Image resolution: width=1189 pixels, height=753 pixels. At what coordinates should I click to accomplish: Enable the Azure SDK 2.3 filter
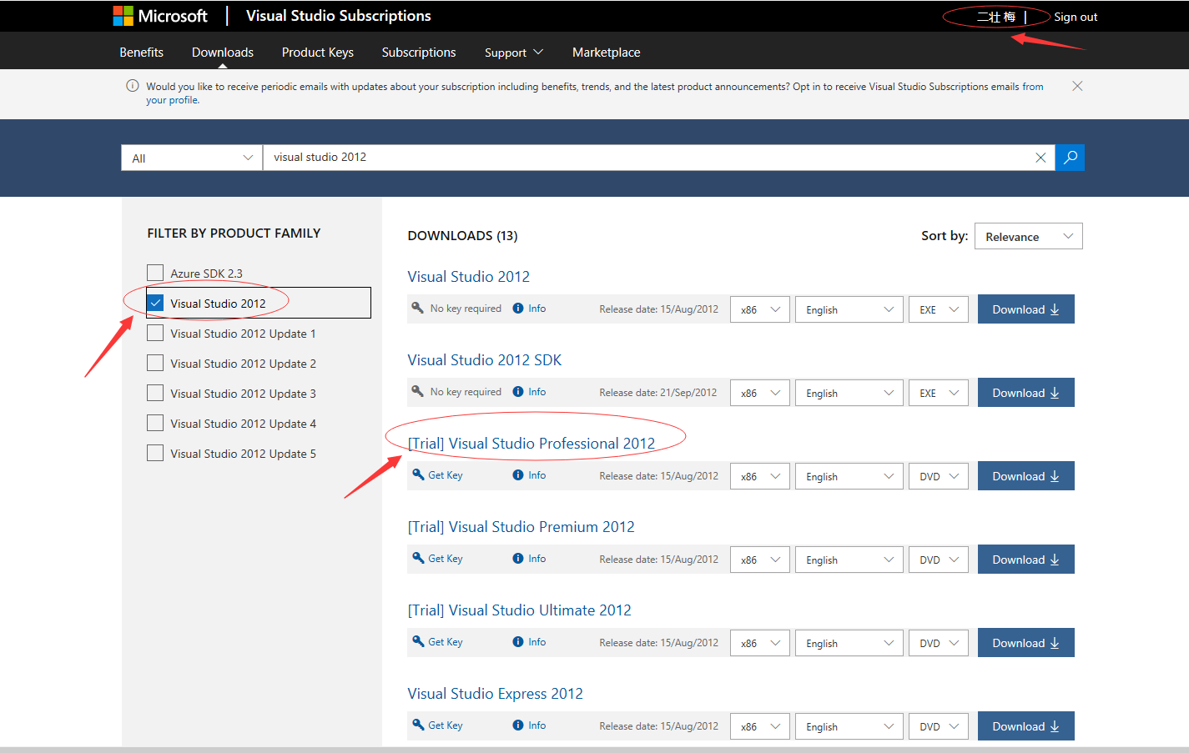coord(154,273)
